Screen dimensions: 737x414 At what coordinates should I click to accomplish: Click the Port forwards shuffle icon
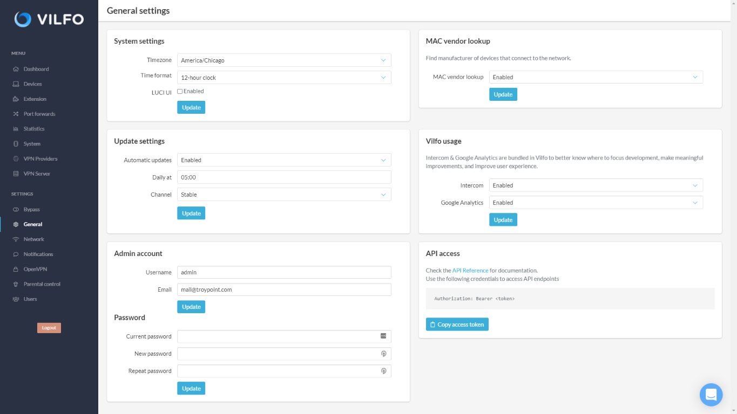[16, 114]
